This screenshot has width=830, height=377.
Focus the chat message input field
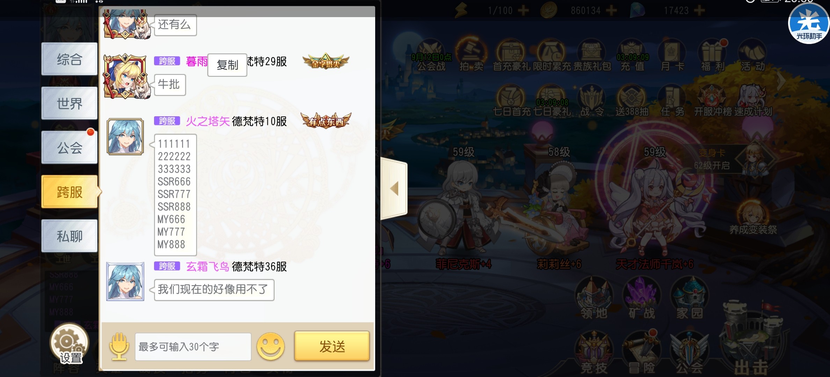[193, 347]
